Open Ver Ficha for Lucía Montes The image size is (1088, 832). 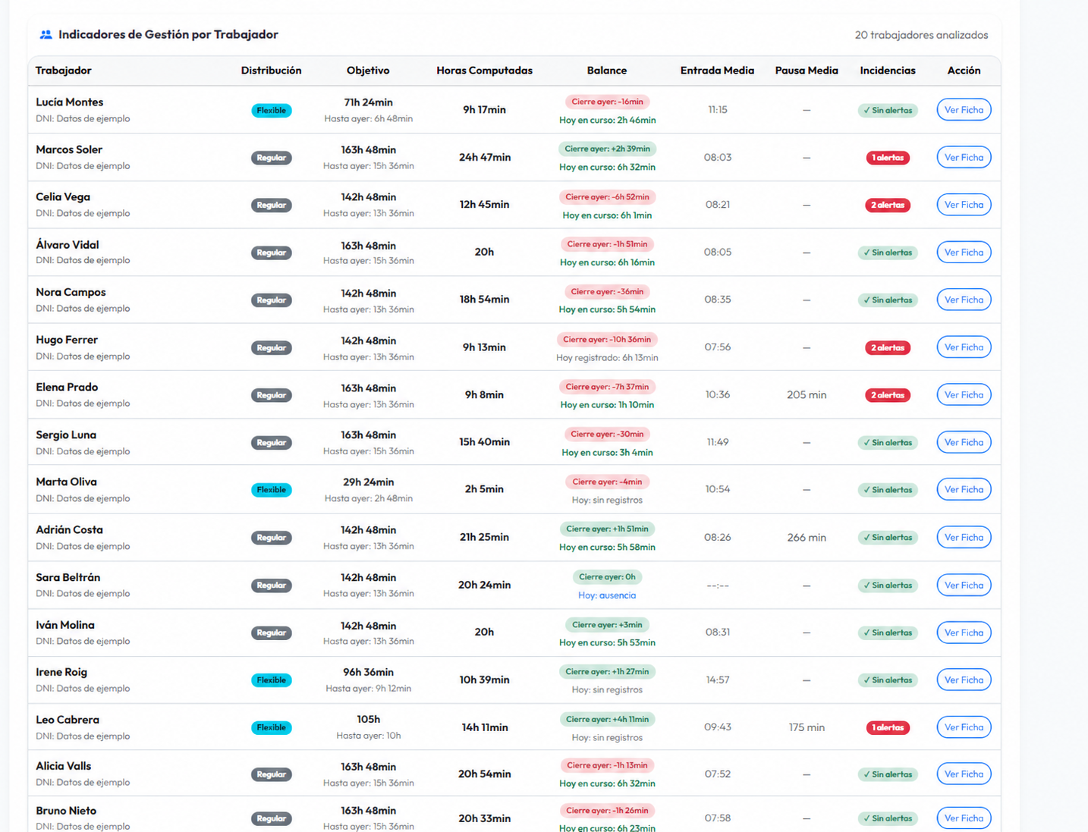coord(964,110)
